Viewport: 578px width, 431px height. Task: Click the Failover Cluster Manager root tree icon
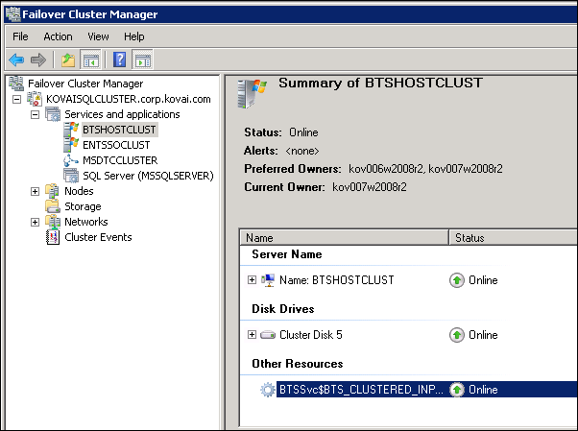tap(16, 84)
